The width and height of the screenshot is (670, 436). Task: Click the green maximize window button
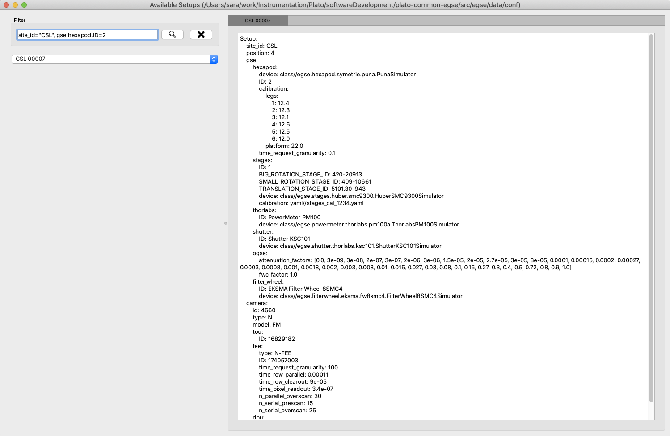[x=24, y=5]
